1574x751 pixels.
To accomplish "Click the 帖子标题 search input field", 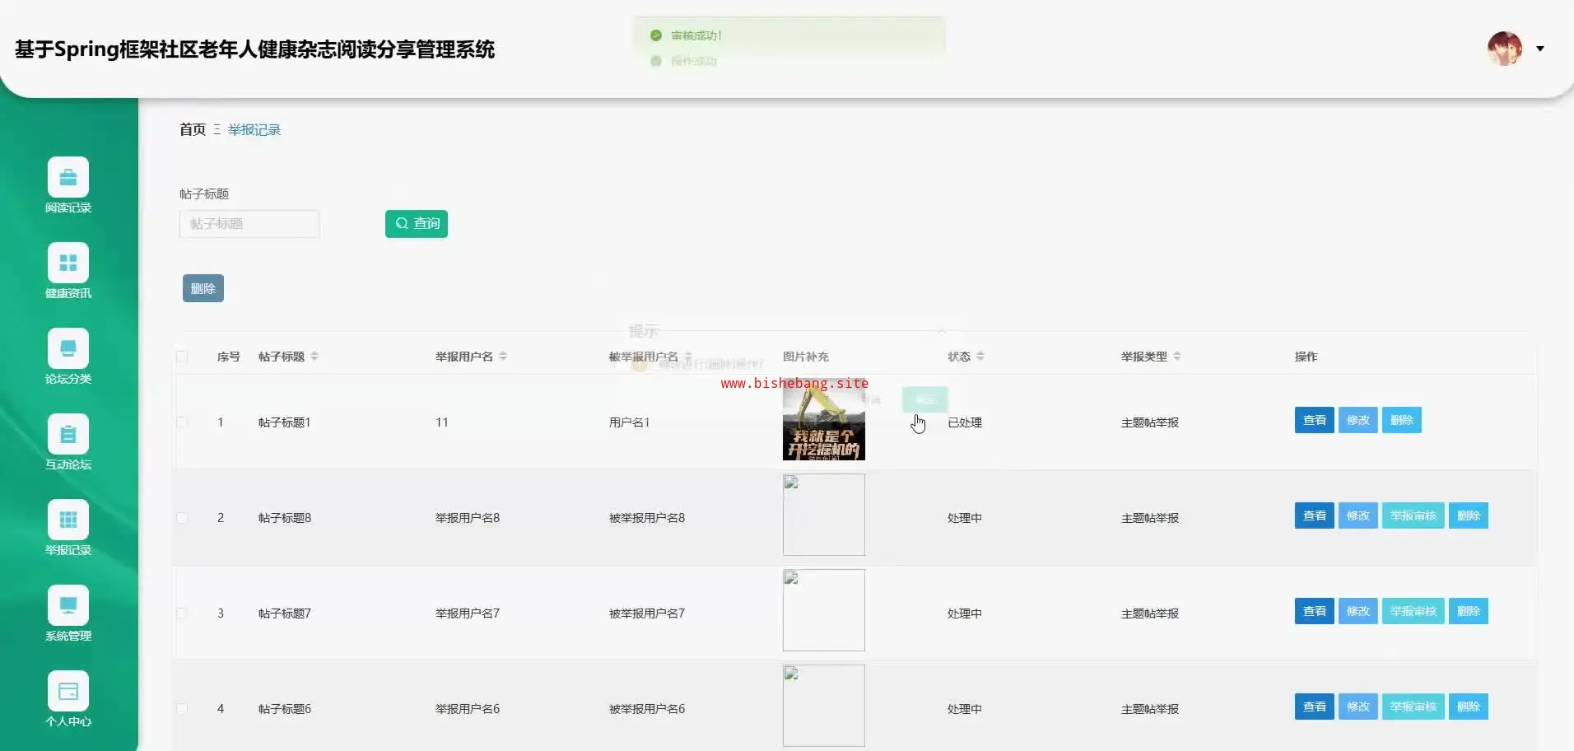I will [x=249, y=224].
